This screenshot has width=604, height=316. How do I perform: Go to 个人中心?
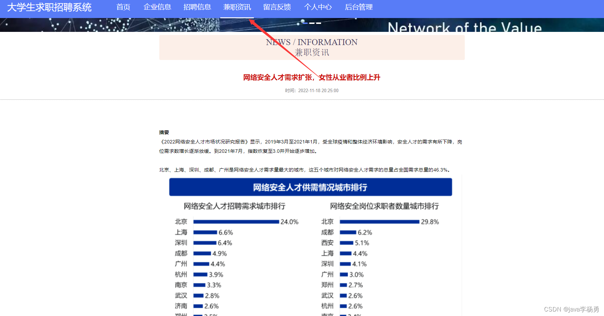tap(318, 7)
